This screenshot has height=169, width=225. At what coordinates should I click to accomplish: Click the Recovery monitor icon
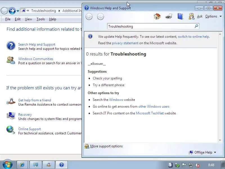[11, 116]
